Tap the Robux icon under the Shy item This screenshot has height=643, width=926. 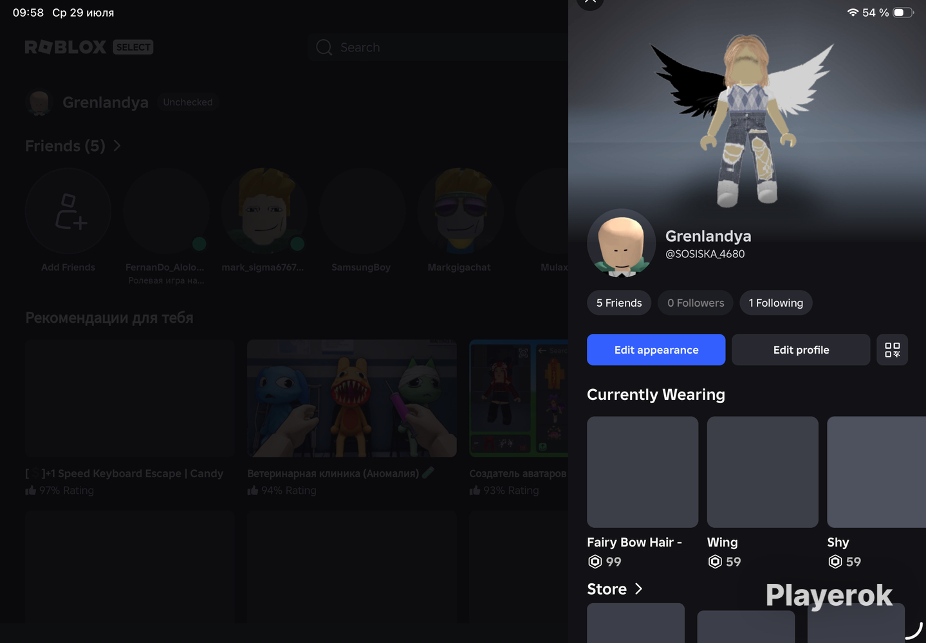coord(835,562)
